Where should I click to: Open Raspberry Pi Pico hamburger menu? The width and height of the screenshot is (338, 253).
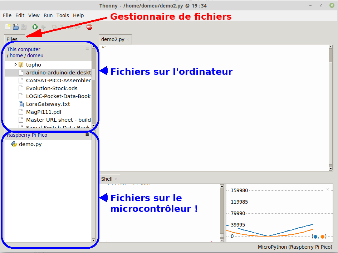(x=87, y=135)
